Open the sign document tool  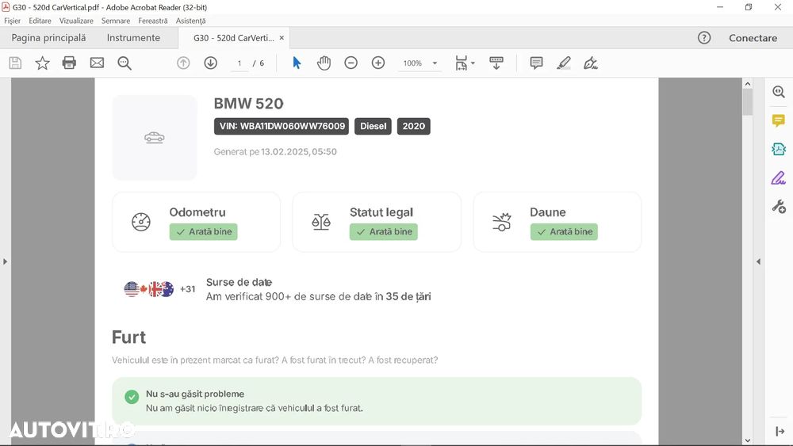tap(591, 63)
